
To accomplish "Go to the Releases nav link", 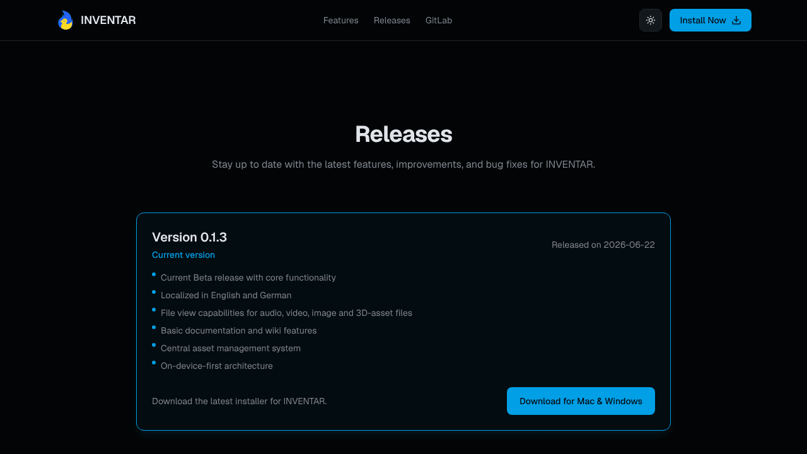I will (x=392, y=20).
